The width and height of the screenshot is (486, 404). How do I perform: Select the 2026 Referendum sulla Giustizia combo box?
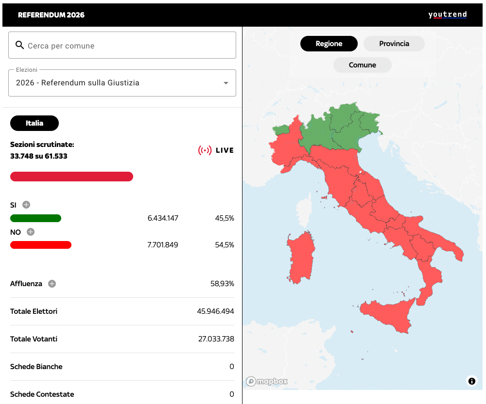coord(117,83)
